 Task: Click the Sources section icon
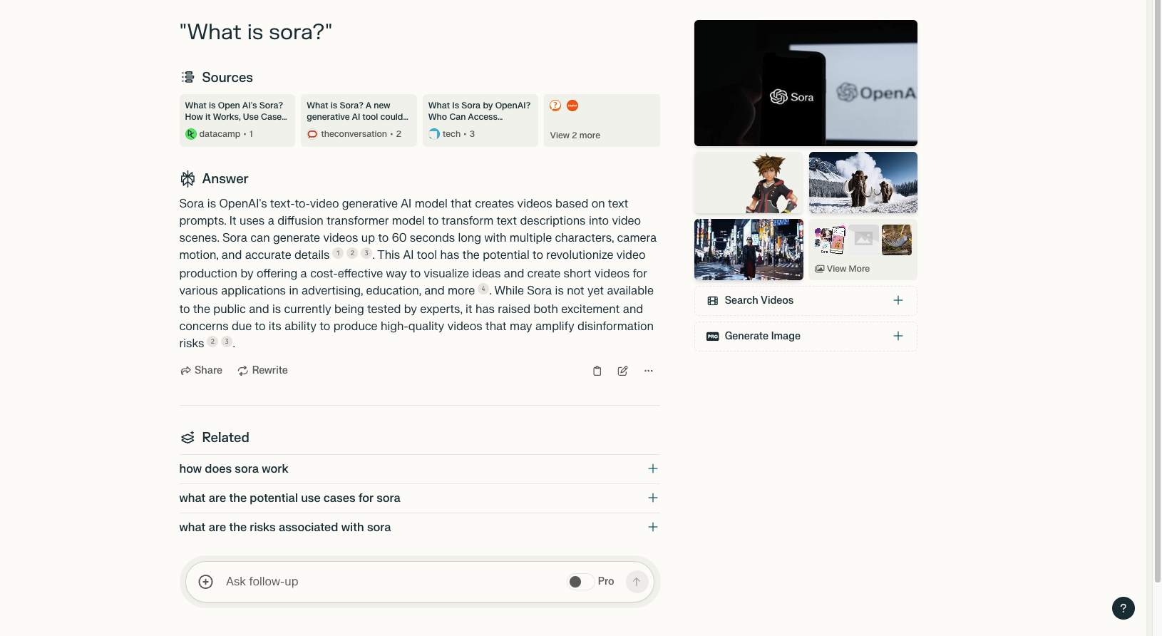[188, 77]
